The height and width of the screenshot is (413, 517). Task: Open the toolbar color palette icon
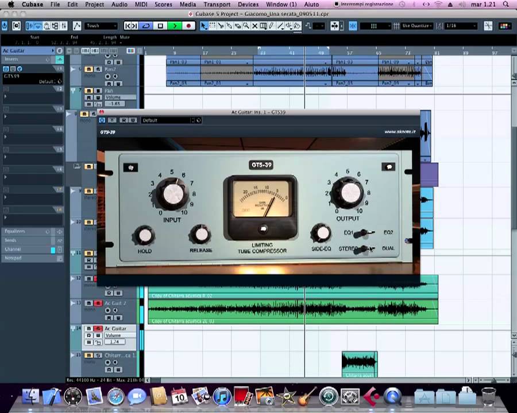[504, 26]
